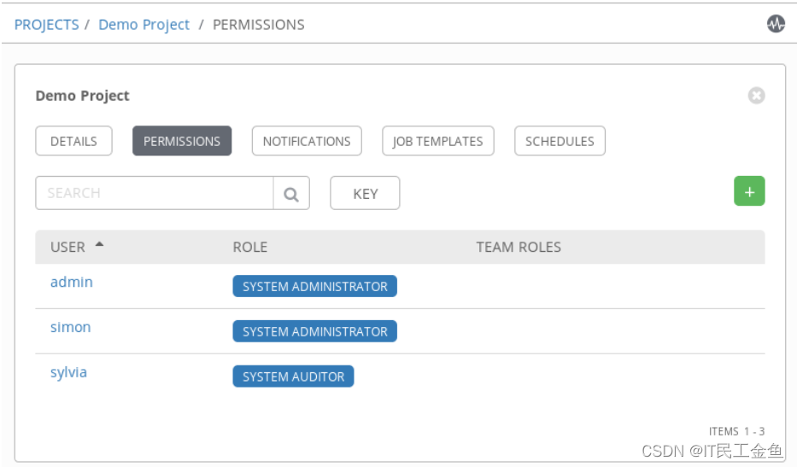Open the SCHEDULES tab

pos(560,141)
